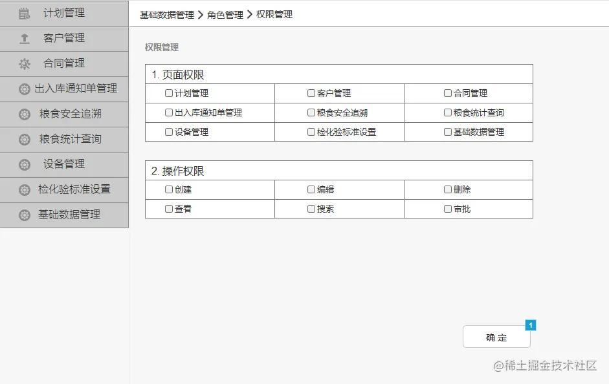Click the gray 权限管理 page title
Image resolution: width=609 pixels, height=384 pixels.
click(162, 47)
